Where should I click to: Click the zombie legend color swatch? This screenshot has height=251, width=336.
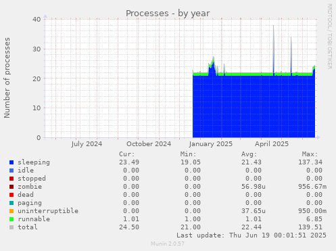coord(11,187)
